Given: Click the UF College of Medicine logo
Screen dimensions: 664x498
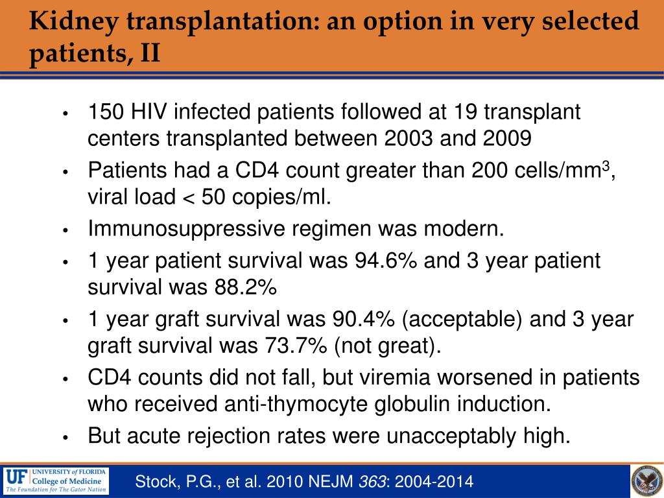Looking at the screenshot, I should 56,481.
